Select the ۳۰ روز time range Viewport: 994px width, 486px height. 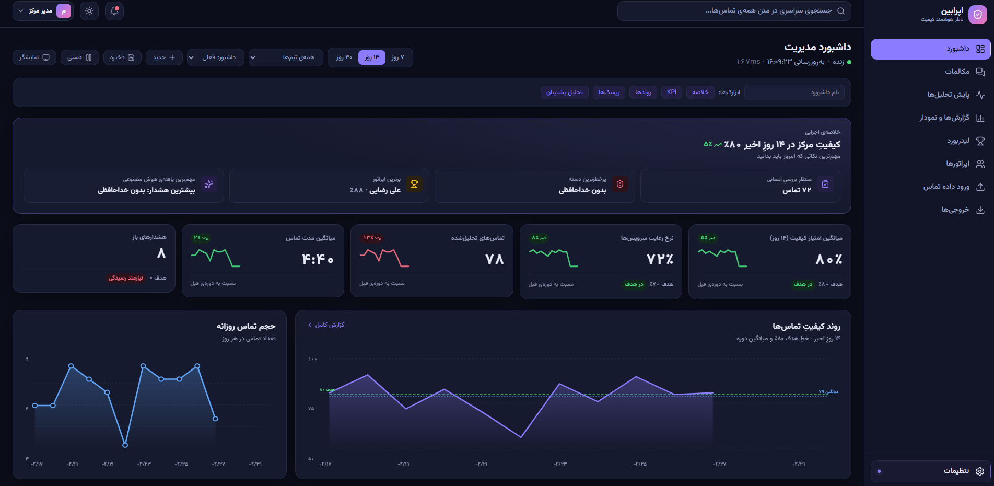[x=344, y=57]
